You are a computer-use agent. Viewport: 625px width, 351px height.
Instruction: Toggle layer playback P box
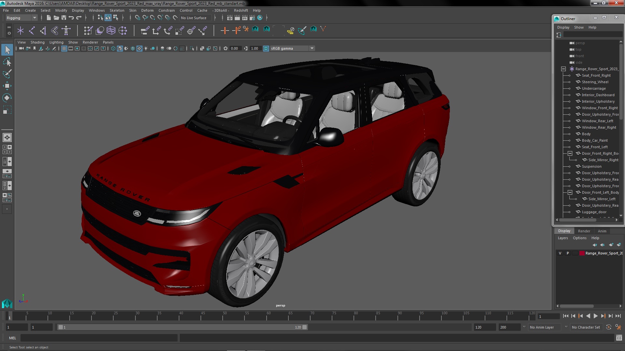pos(568,253)
